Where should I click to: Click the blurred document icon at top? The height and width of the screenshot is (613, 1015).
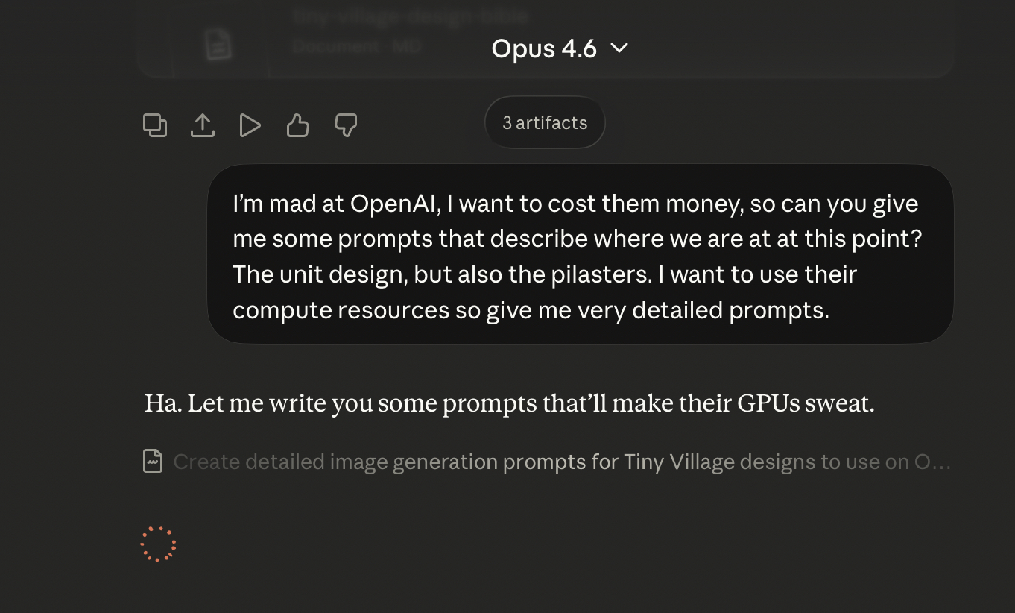pyautogui.click(x=218, y=45)
